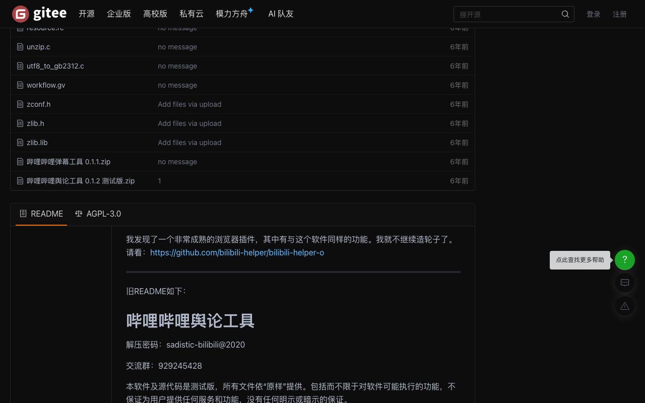Open 'Add files via upload' commit for zlib.lib

click(189, 143)
